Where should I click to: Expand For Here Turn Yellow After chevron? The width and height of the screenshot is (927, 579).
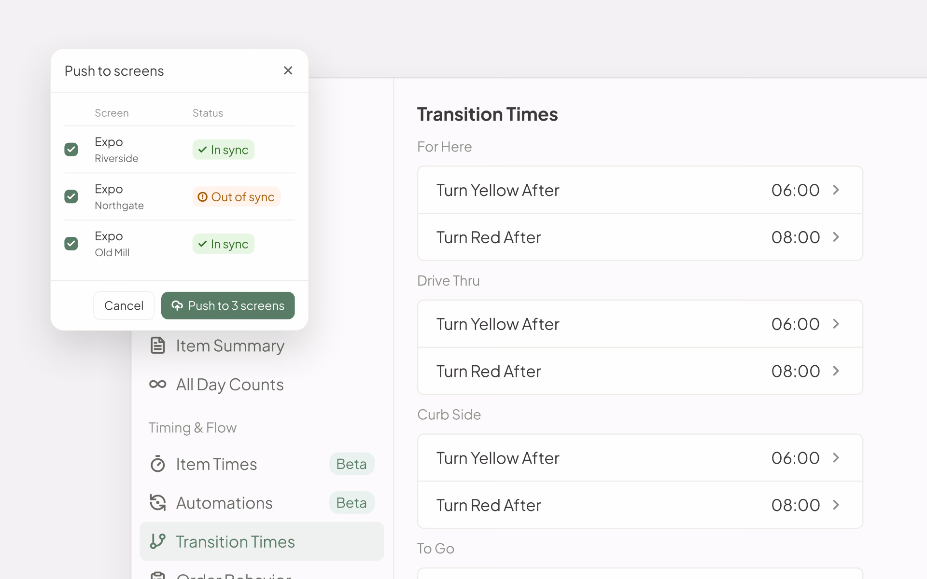click(x=836, y=190)
